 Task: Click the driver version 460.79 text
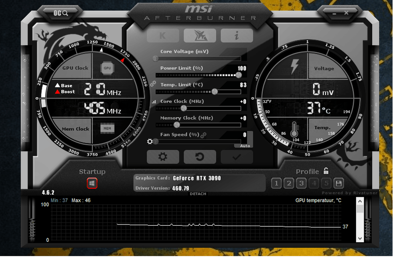pyautogui.click(x=180, y=188)
